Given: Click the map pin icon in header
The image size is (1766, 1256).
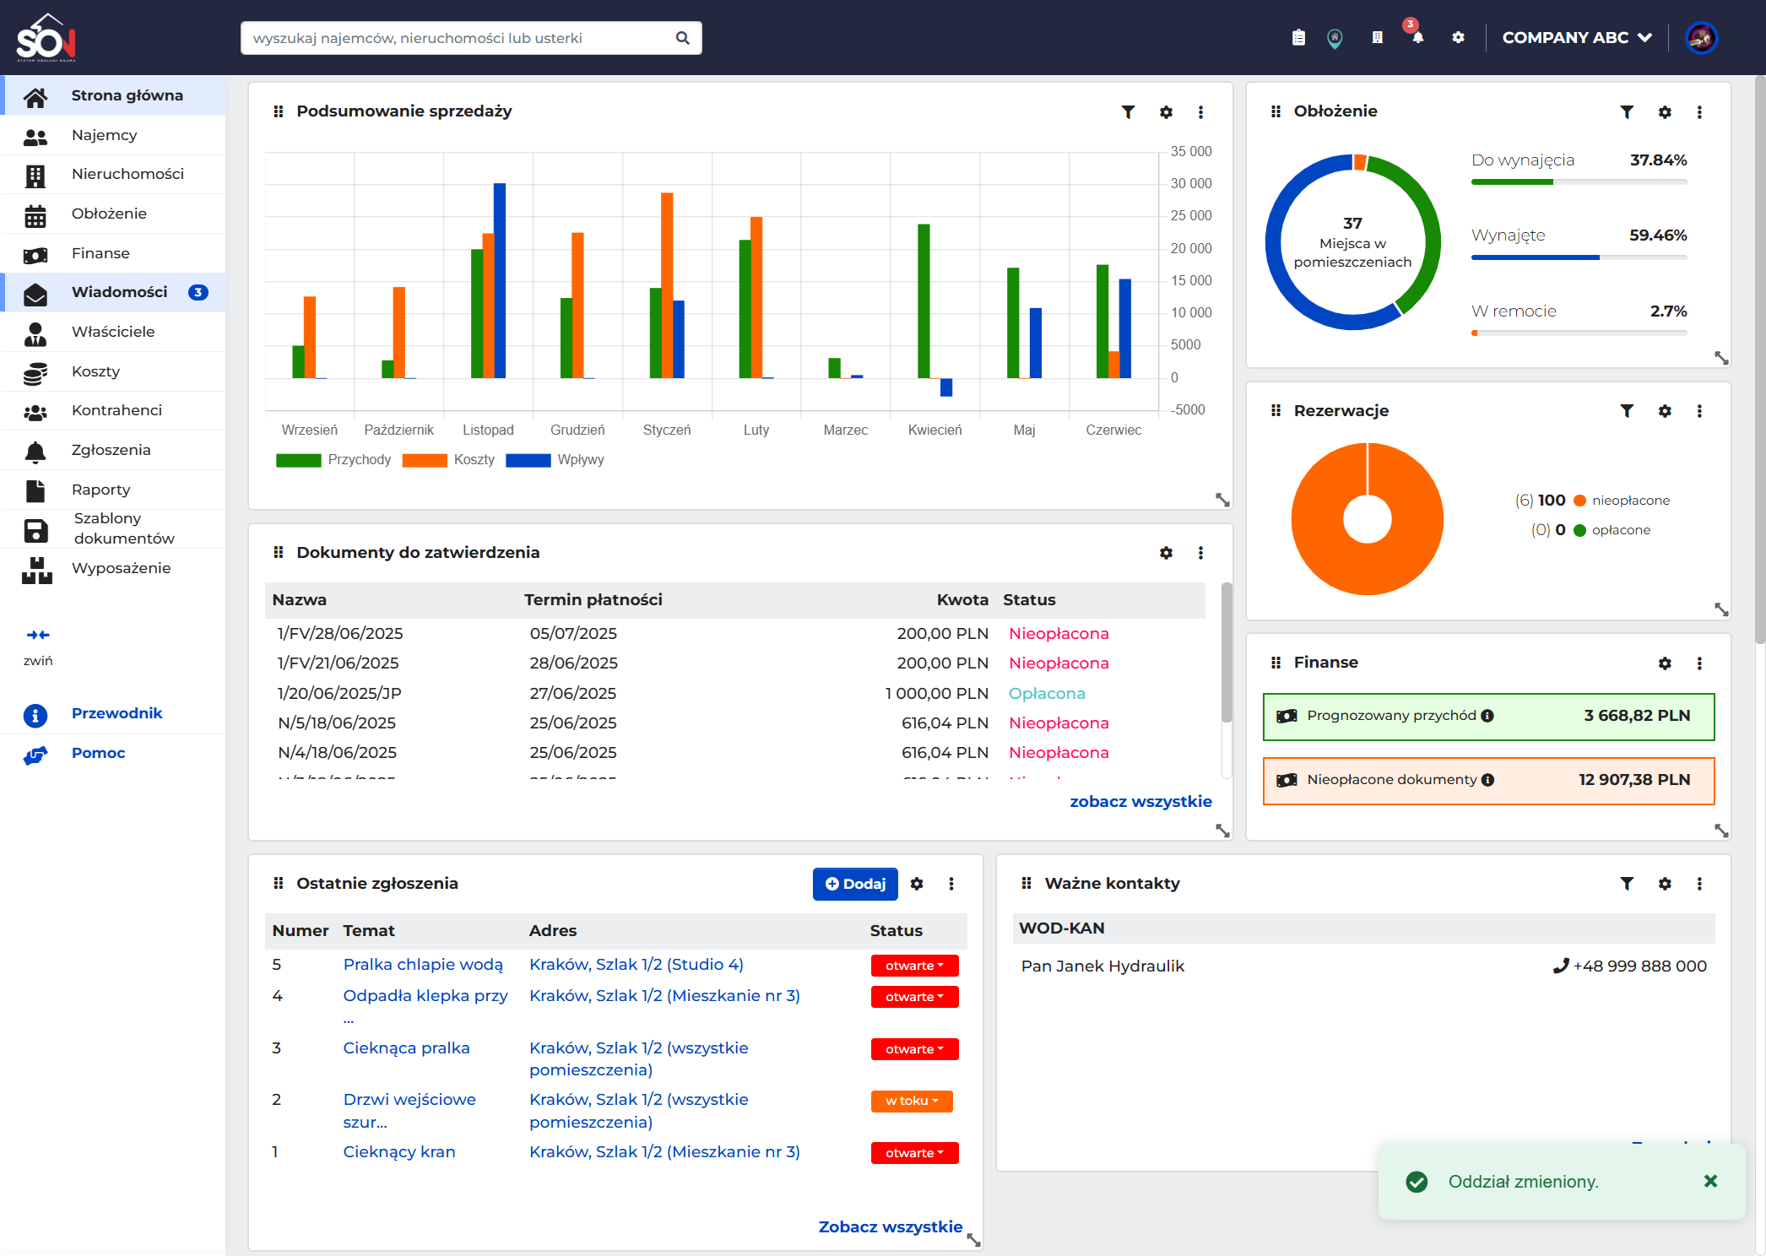Looking at the screenshot, I should 1335,38.
